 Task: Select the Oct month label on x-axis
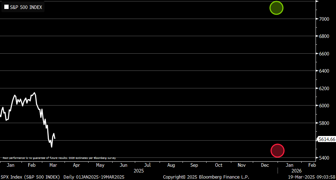pos(218,165)
